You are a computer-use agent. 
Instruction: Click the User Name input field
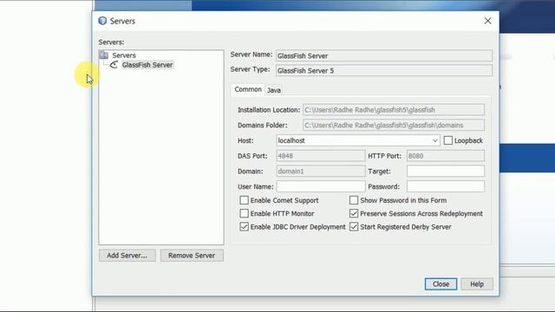tap(321, 186)
